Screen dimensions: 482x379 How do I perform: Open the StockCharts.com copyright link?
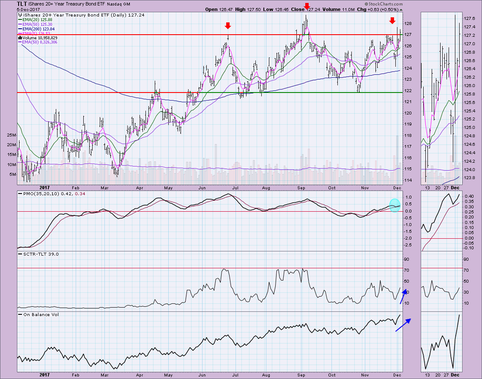[383, 4]
